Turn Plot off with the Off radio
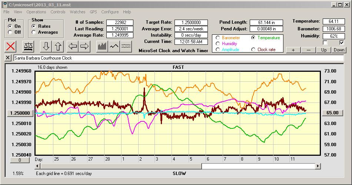352x185 pixels. pyautogui.click(x=10, y=32)
